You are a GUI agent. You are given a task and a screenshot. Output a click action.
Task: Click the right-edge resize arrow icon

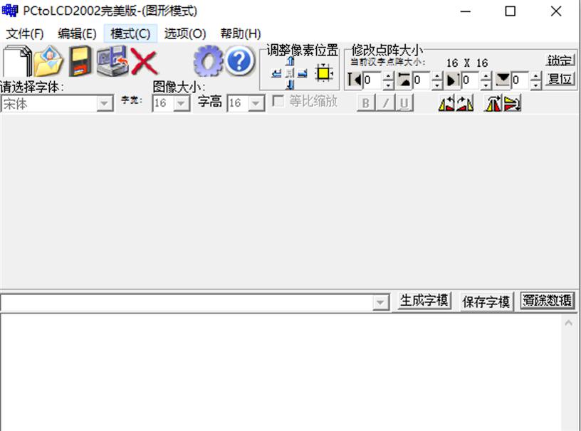coord(452,80)
